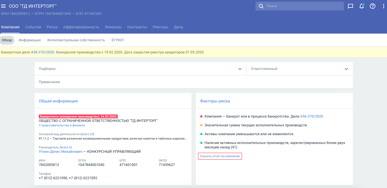Screen dimensions: 387x188
Task: Open the help question mark icon
Action: tap(373, 6)
